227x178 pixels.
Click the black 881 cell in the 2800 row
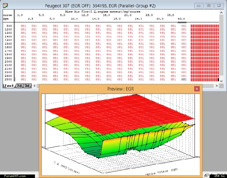point(184,79)
